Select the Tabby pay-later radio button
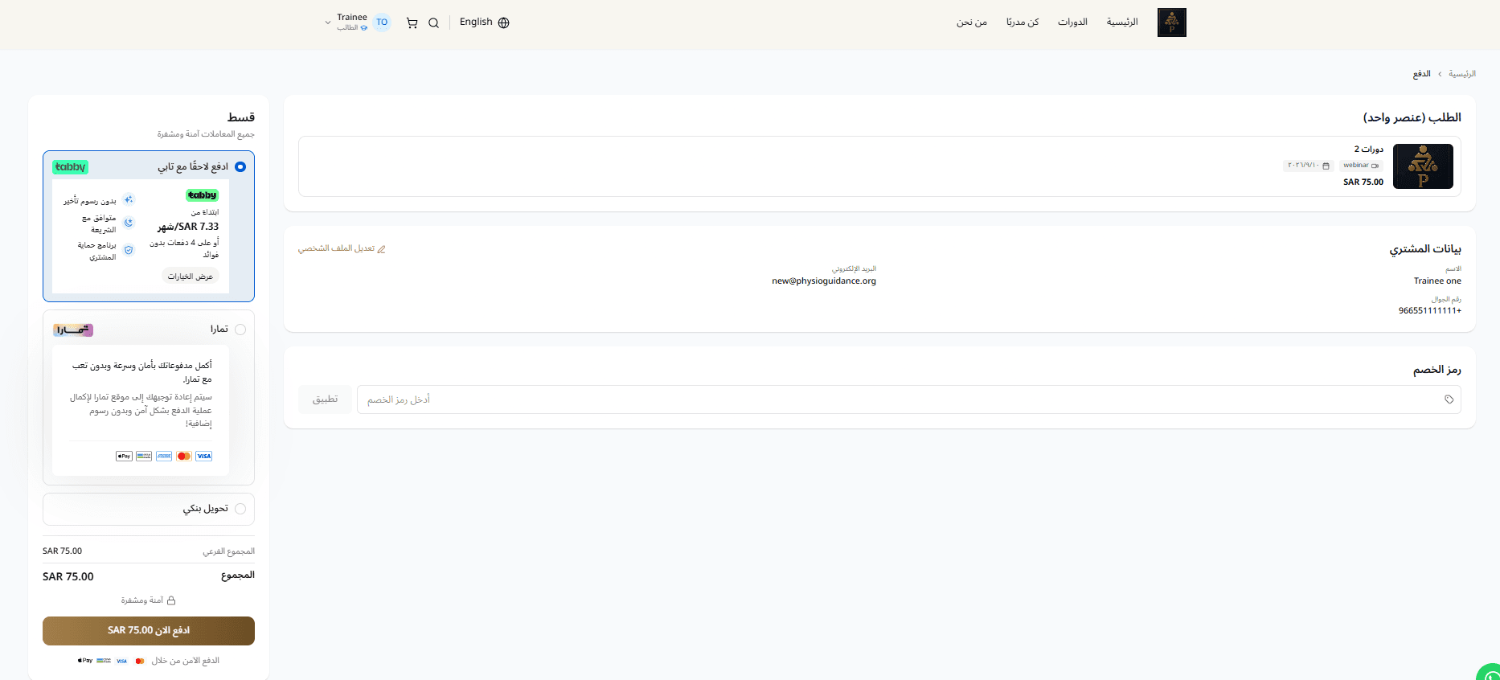This screenshot has width=1500, height=680. 240,167
